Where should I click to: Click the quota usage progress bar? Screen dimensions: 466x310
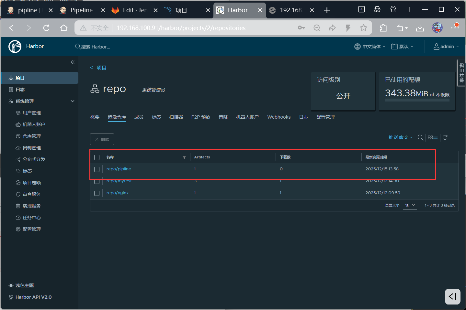point(417,100)
